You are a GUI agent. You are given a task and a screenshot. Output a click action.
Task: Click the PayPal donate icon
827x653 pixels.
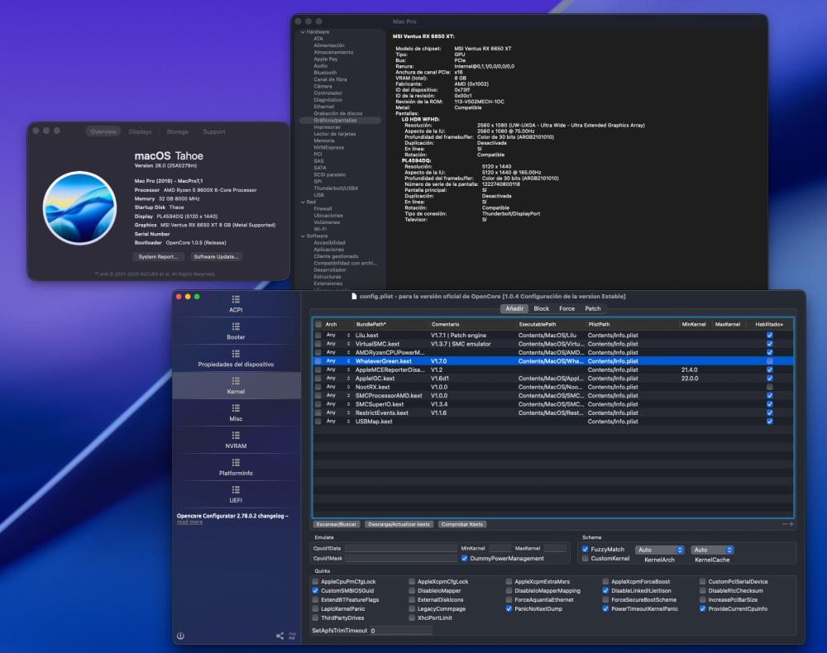[x=292, y=636]
